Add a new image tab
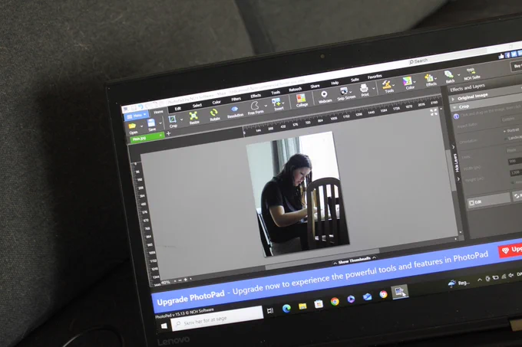The height and width of the screenshot is (347, 522). [x=168, y=133]
